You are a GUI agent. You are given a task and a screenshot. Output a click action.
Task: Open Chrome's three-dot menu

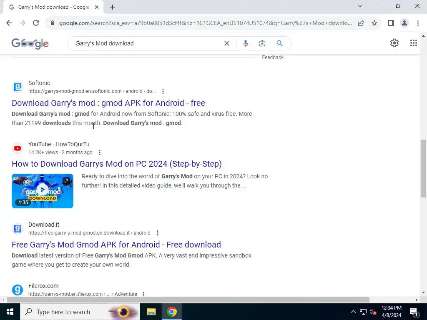pyautogui.click(x=418, y=23)
